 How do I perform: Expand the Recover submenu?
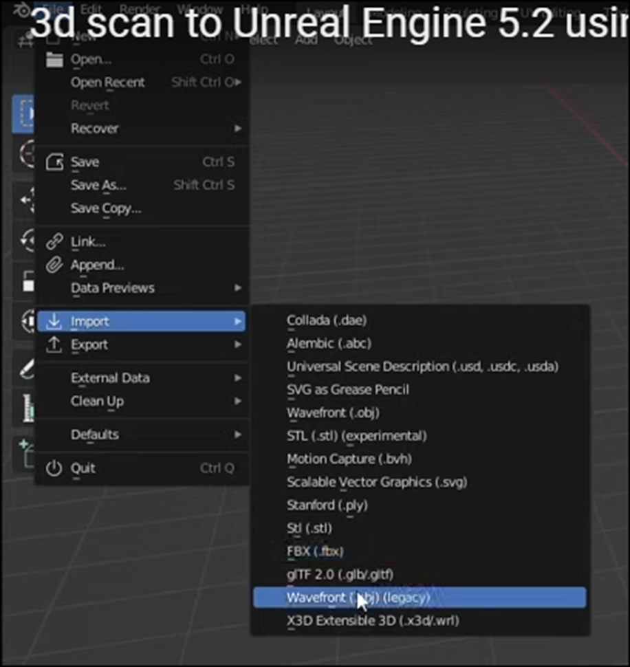pos(142,129)
